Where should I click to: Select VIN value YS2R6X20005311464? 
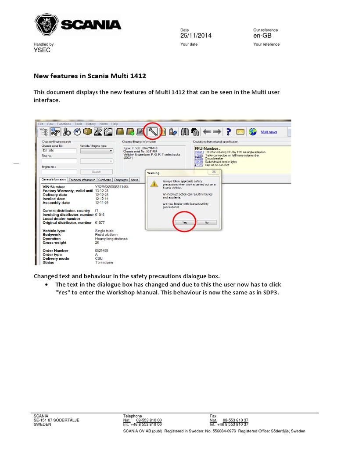coord(112,187)
